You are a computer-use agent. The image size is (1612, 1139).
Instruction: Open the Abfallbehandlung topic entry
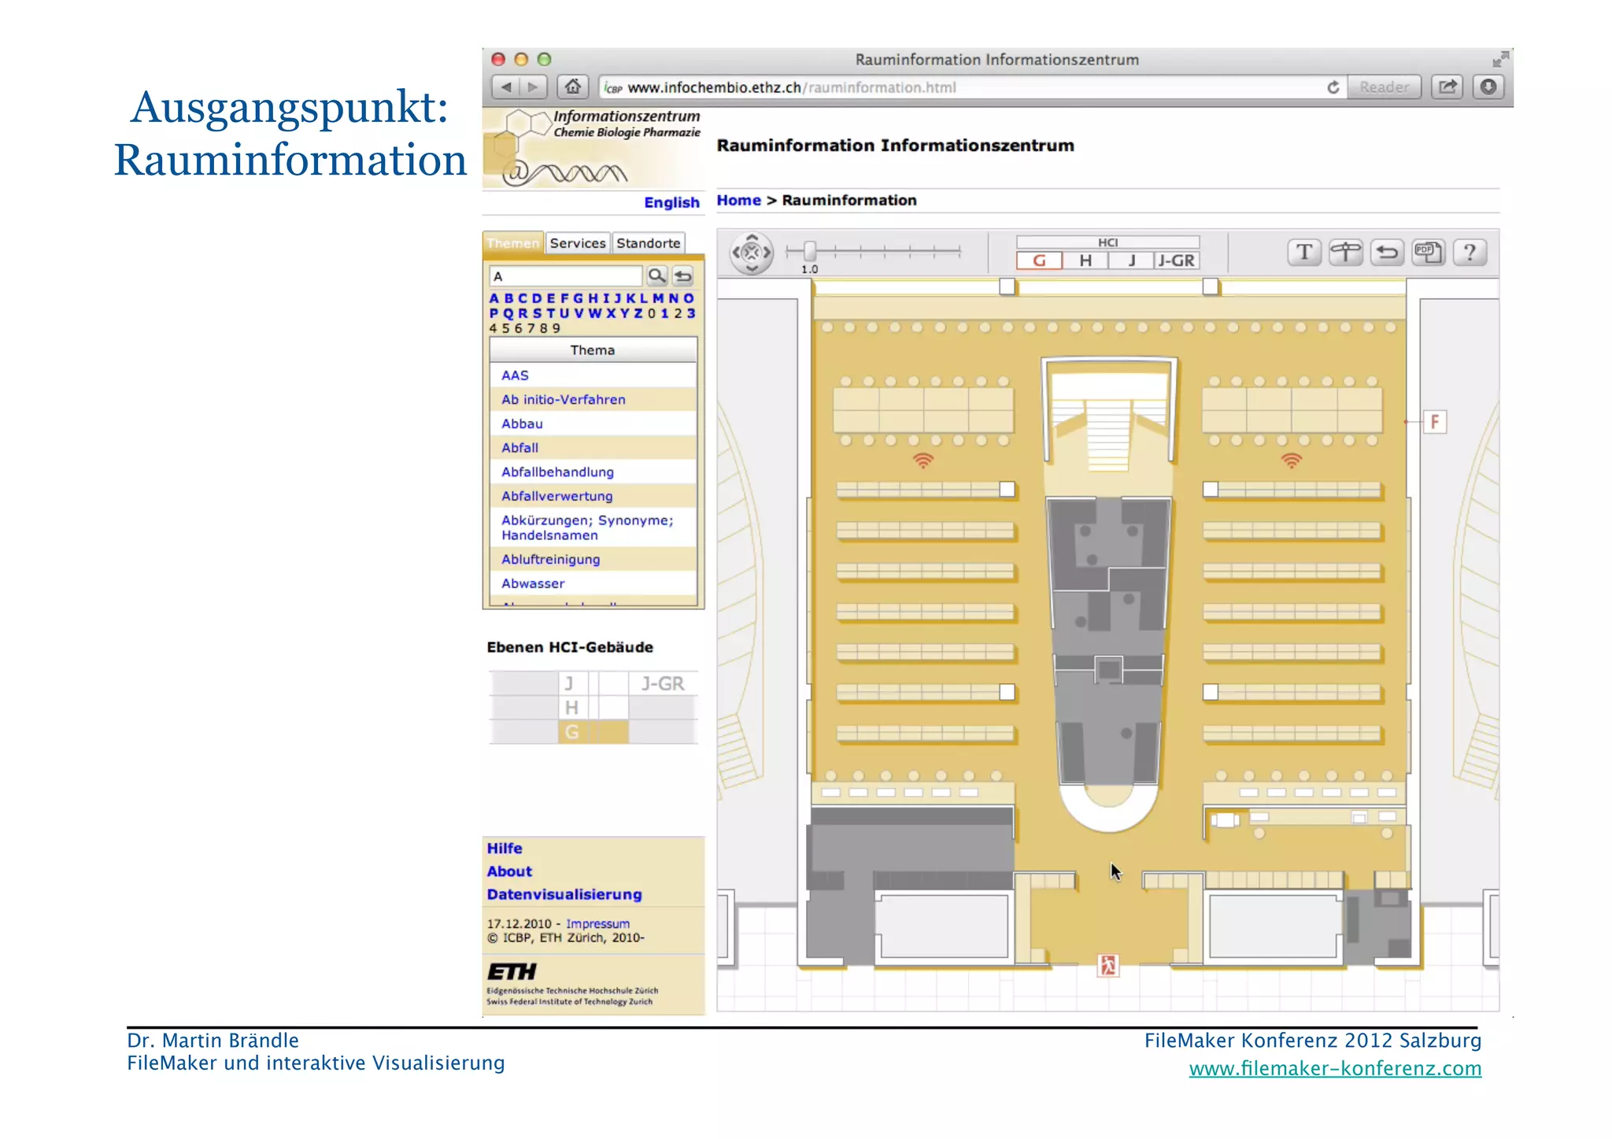[557, 472]
